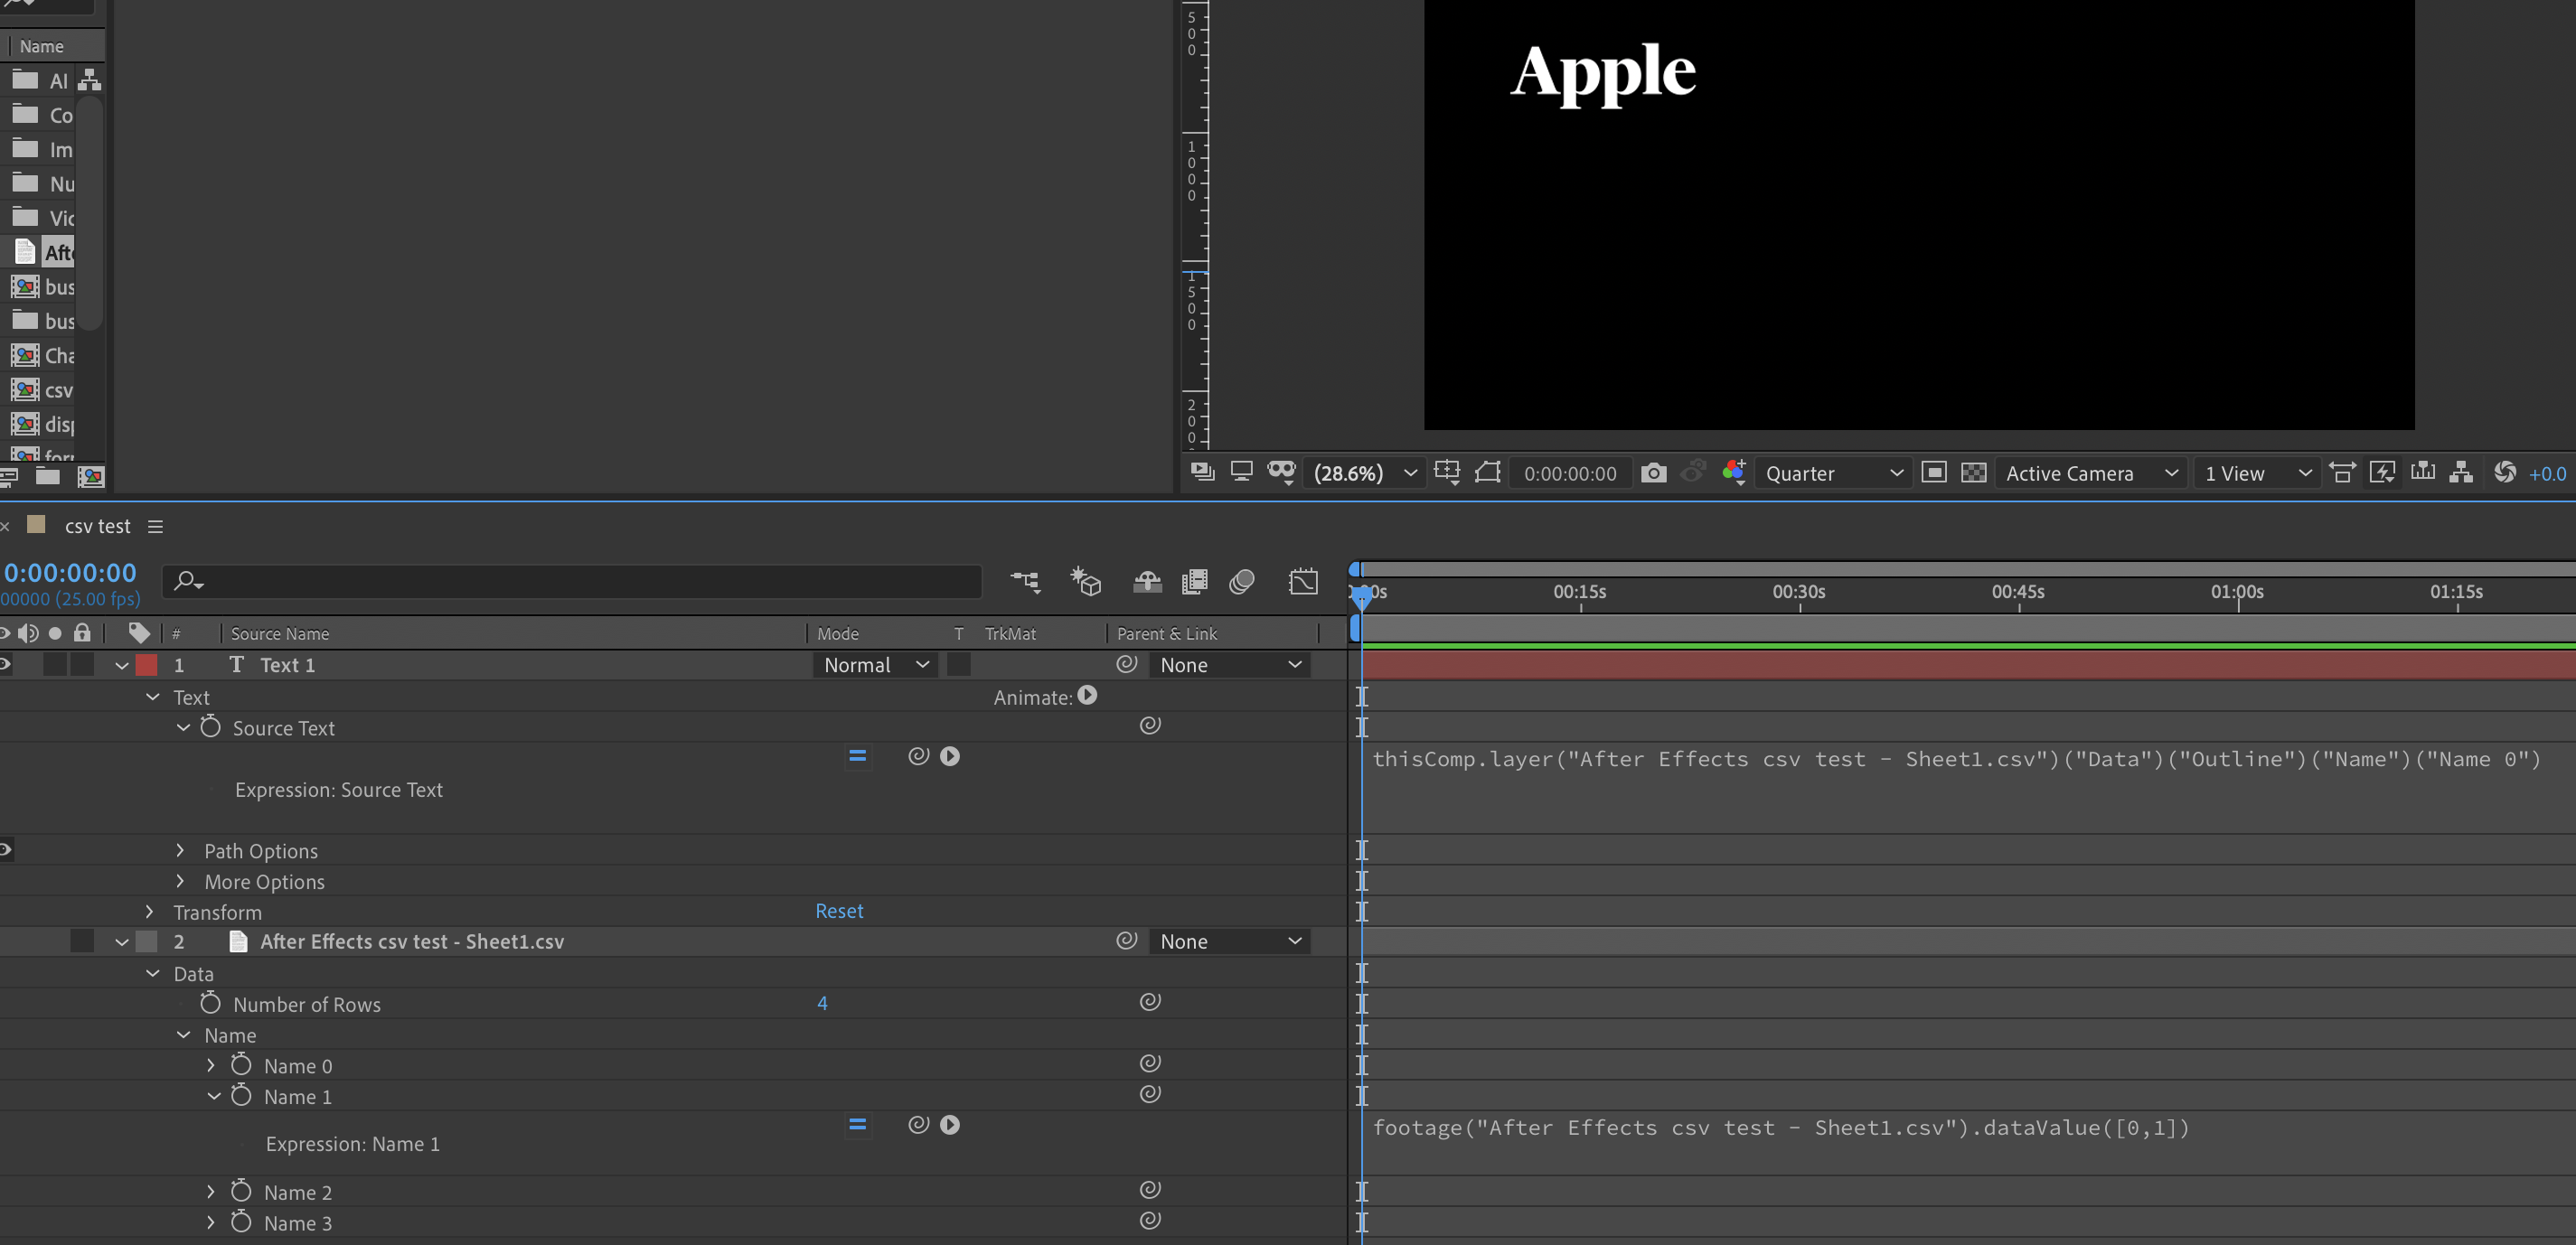Toggle Preserve Transparency box for Text 1
The height and width of the screenshot is (1245, 2576).
(958, 664)
